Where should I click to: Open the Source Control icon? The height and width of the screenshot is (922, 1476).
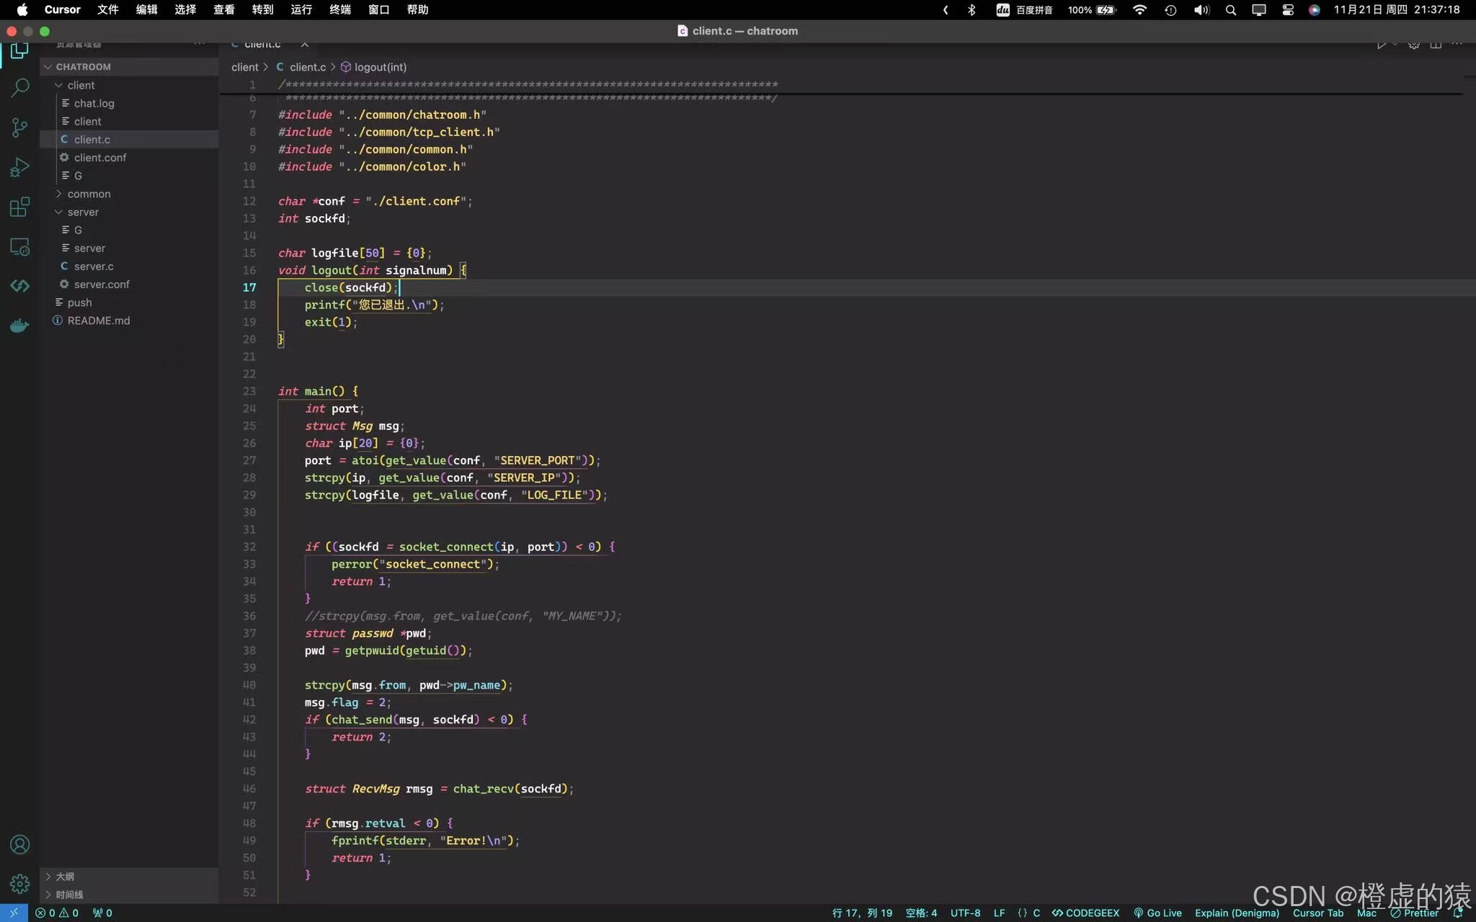pos(19,127)
